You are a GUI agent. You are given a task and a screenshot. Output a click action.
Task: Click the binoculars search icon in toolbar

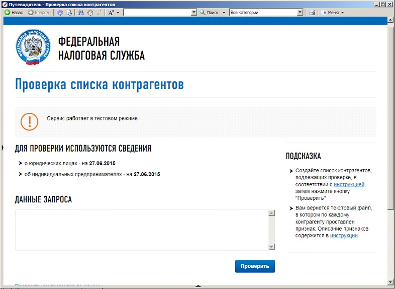click(81, 12)
